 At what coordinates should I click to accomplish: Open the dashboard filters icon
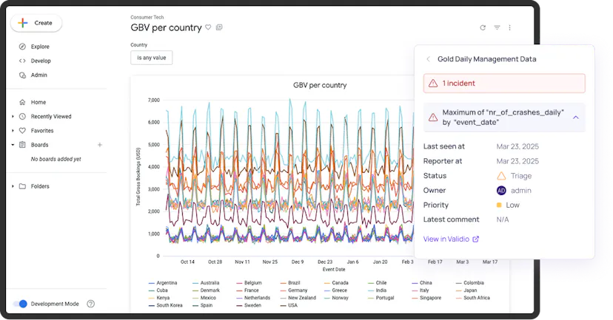497,27
